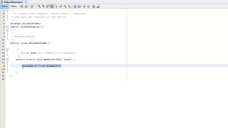
Task: Toggle Rectangular Selection icon
Action: point(56,6)
